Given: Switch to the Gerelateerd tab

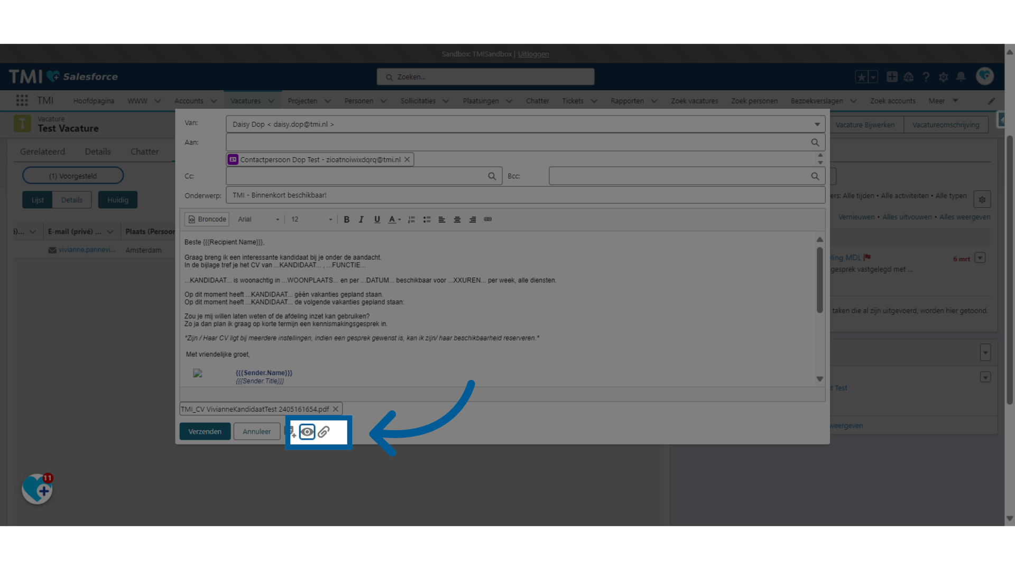Looking at the screenshot, I should point(42,151).
